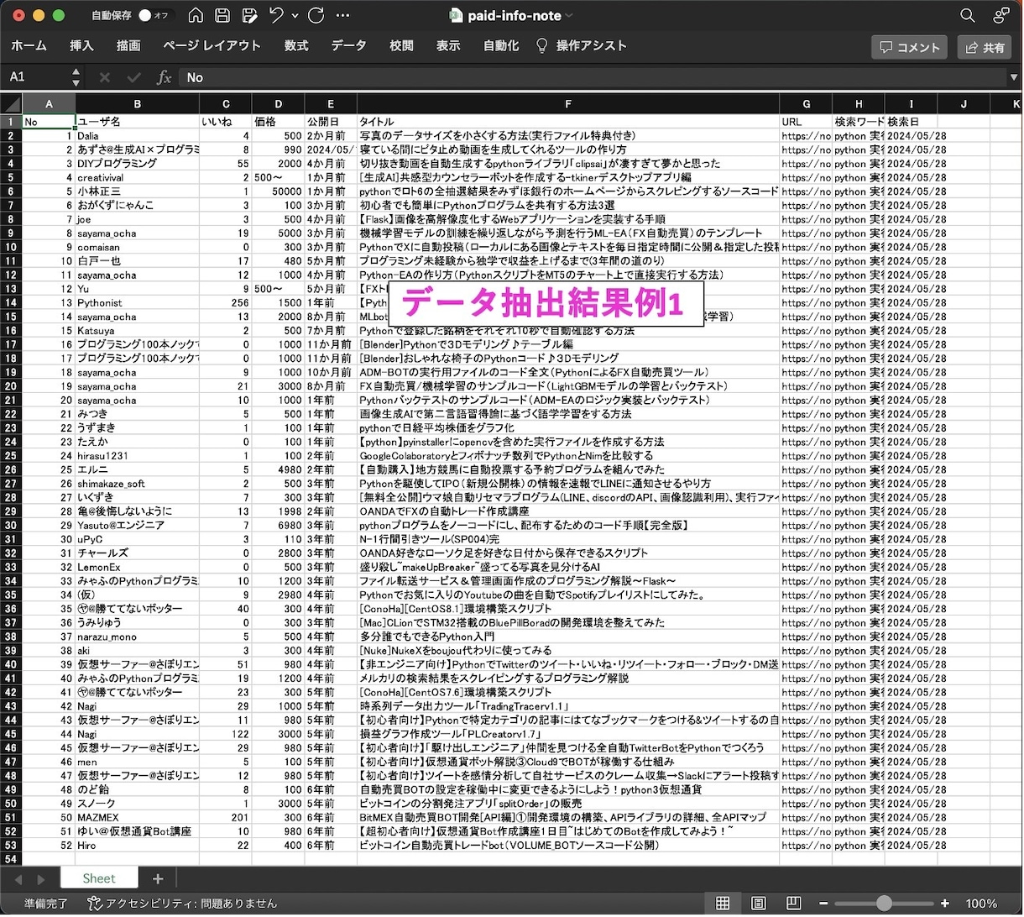The width and height of the screenshot is (1024, 917).
Task: Switch to Page Break Preview icon
Action: click(793, 904)
